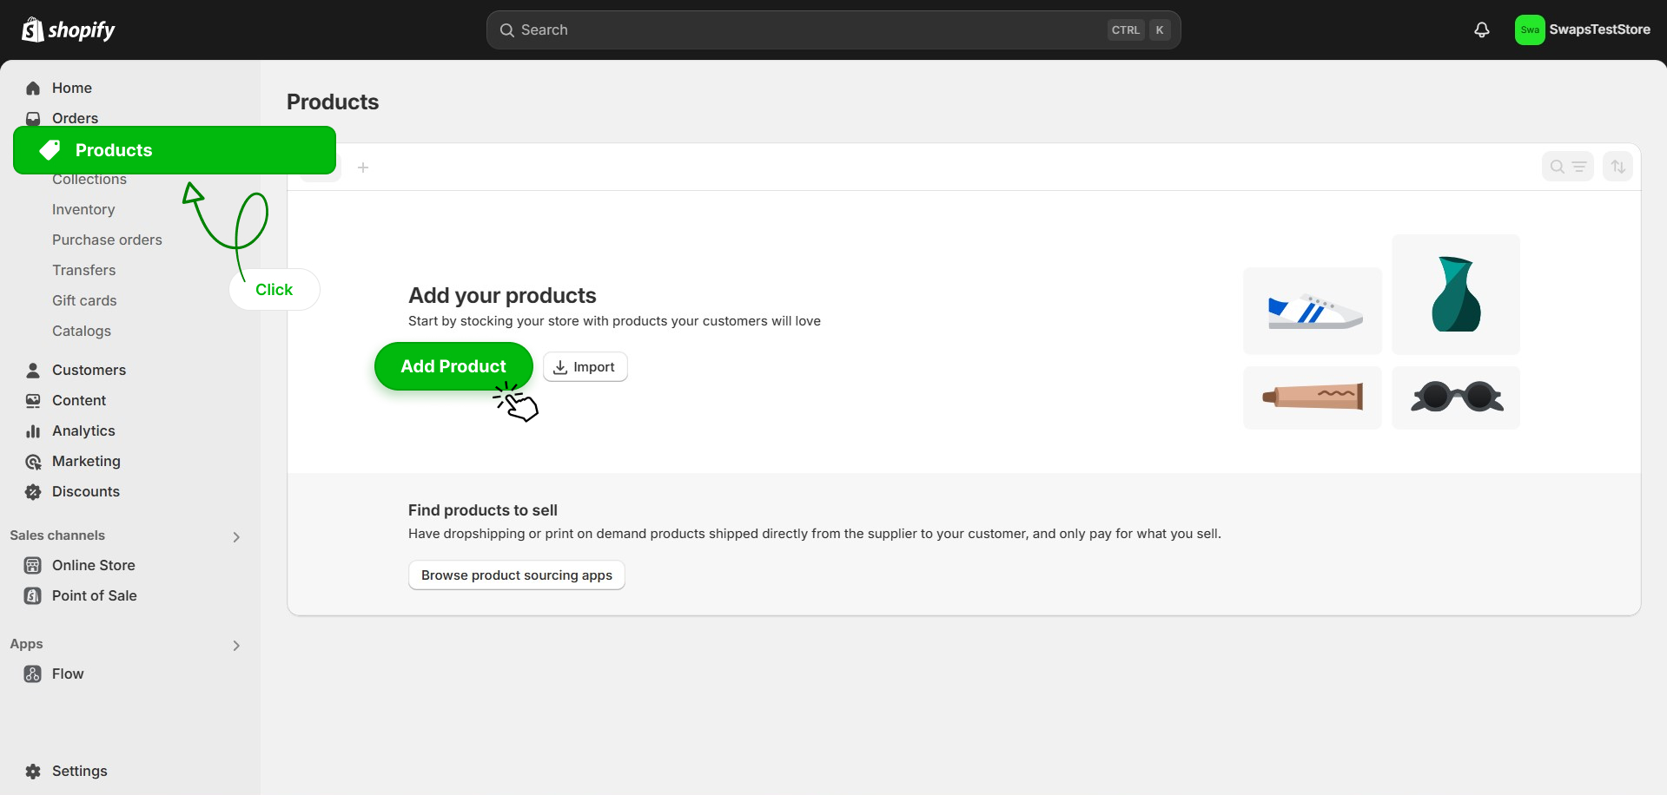Open the SwapsTestStore account menu
The width and height of the screenshot is (1667, 795).
[1582, 30]
